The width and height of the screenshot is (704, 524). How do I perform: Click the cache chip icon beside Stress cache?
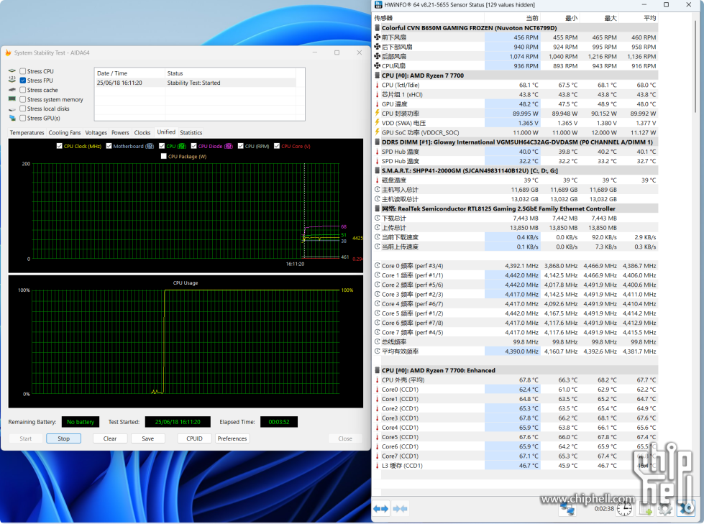(12, 90)
